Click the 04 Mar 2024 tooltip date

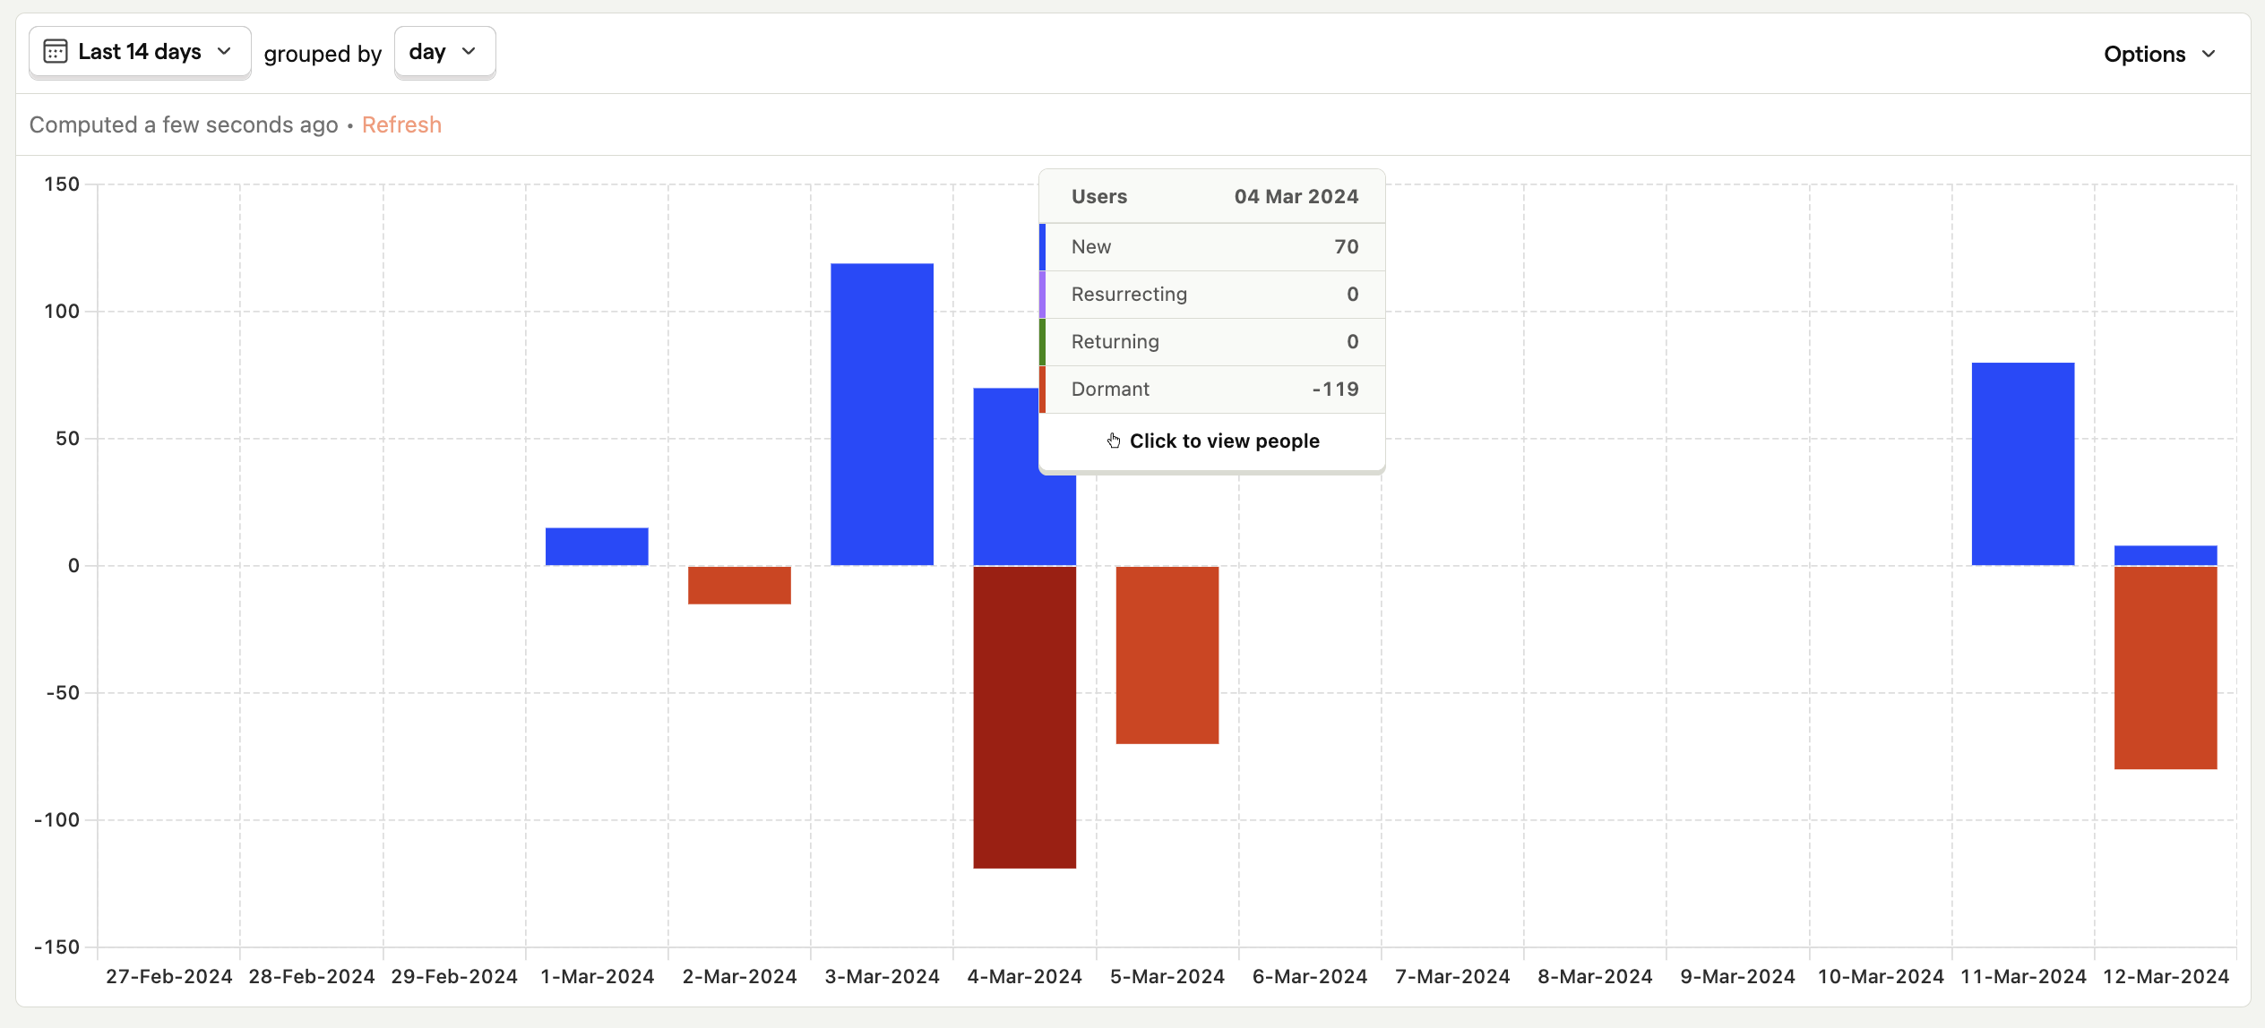pos(1296,197)
